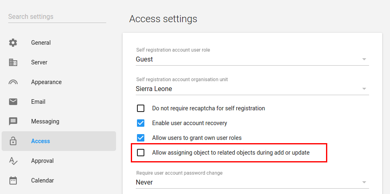Uncheck 'Allow users to grant own user roles'
This screenshot has width=390, height=194.
(x=141, y=138)
